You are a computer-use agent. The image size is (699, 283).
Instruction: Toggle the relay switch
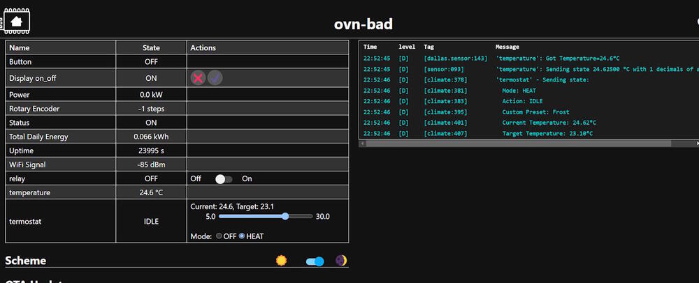click(x=224, y=179)
